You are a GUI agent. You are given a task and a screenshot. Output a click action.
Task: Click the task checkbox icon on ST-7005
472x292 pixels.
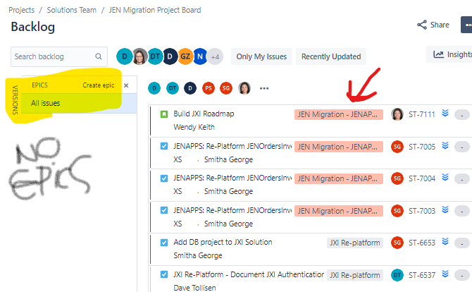(x=164, y=147)
